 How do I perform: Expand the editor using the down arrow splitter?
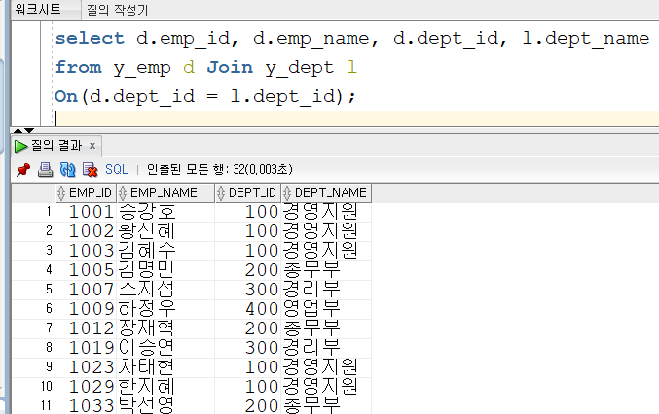(x=29, y=130)
